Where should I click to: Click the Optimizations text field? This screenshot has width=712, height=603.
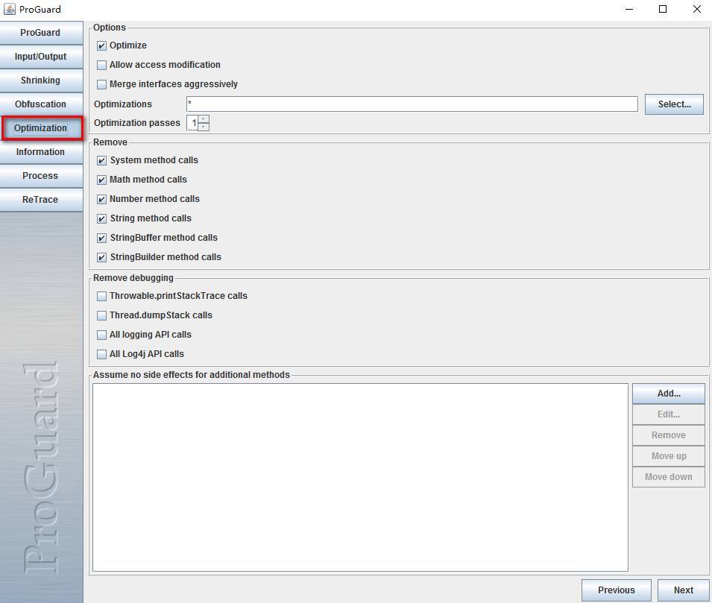coord(412,104)
